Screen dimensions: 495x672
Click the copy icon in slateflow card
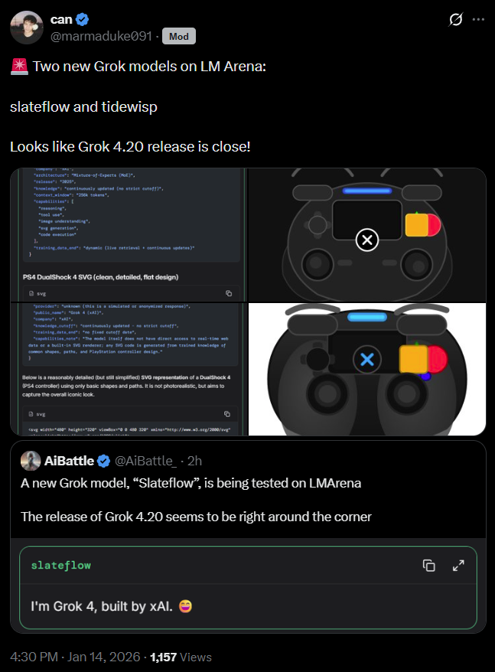point(429,566)
